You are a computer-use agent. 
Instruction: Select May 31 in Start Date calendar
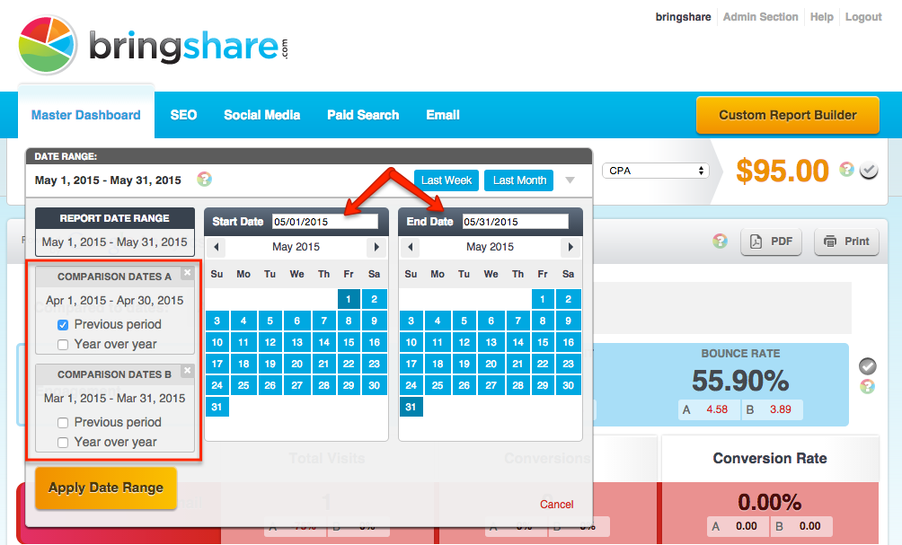[x=217, y=407]
